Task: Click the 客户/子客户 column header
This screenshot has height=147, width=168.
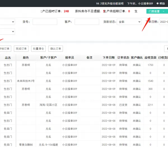Action: [48, 58]
